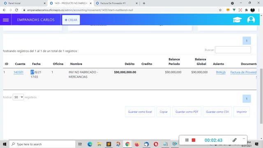Switch to Google Chrome on taskbar

click(127, 144)
